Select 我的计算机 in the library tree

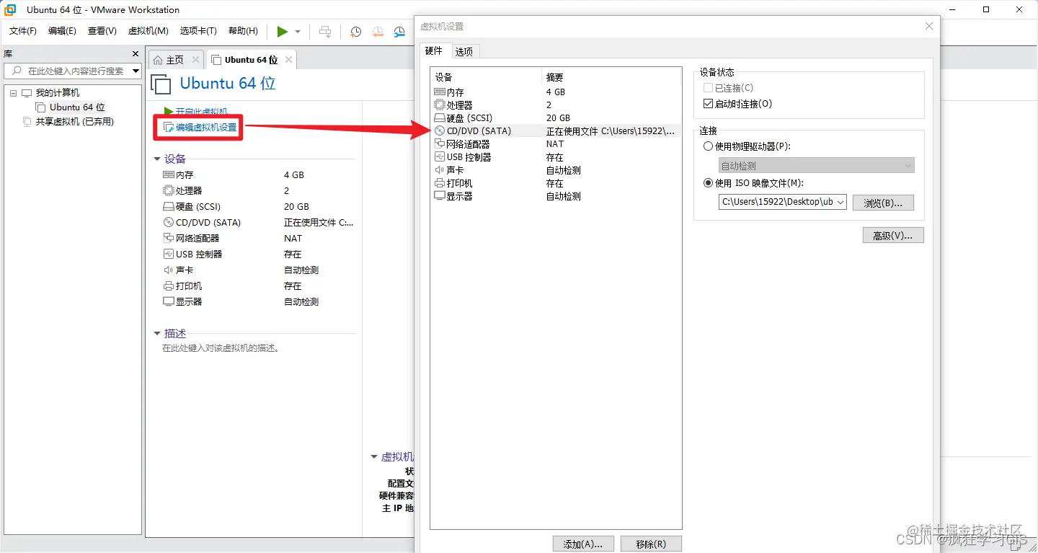tap(57, 93)
